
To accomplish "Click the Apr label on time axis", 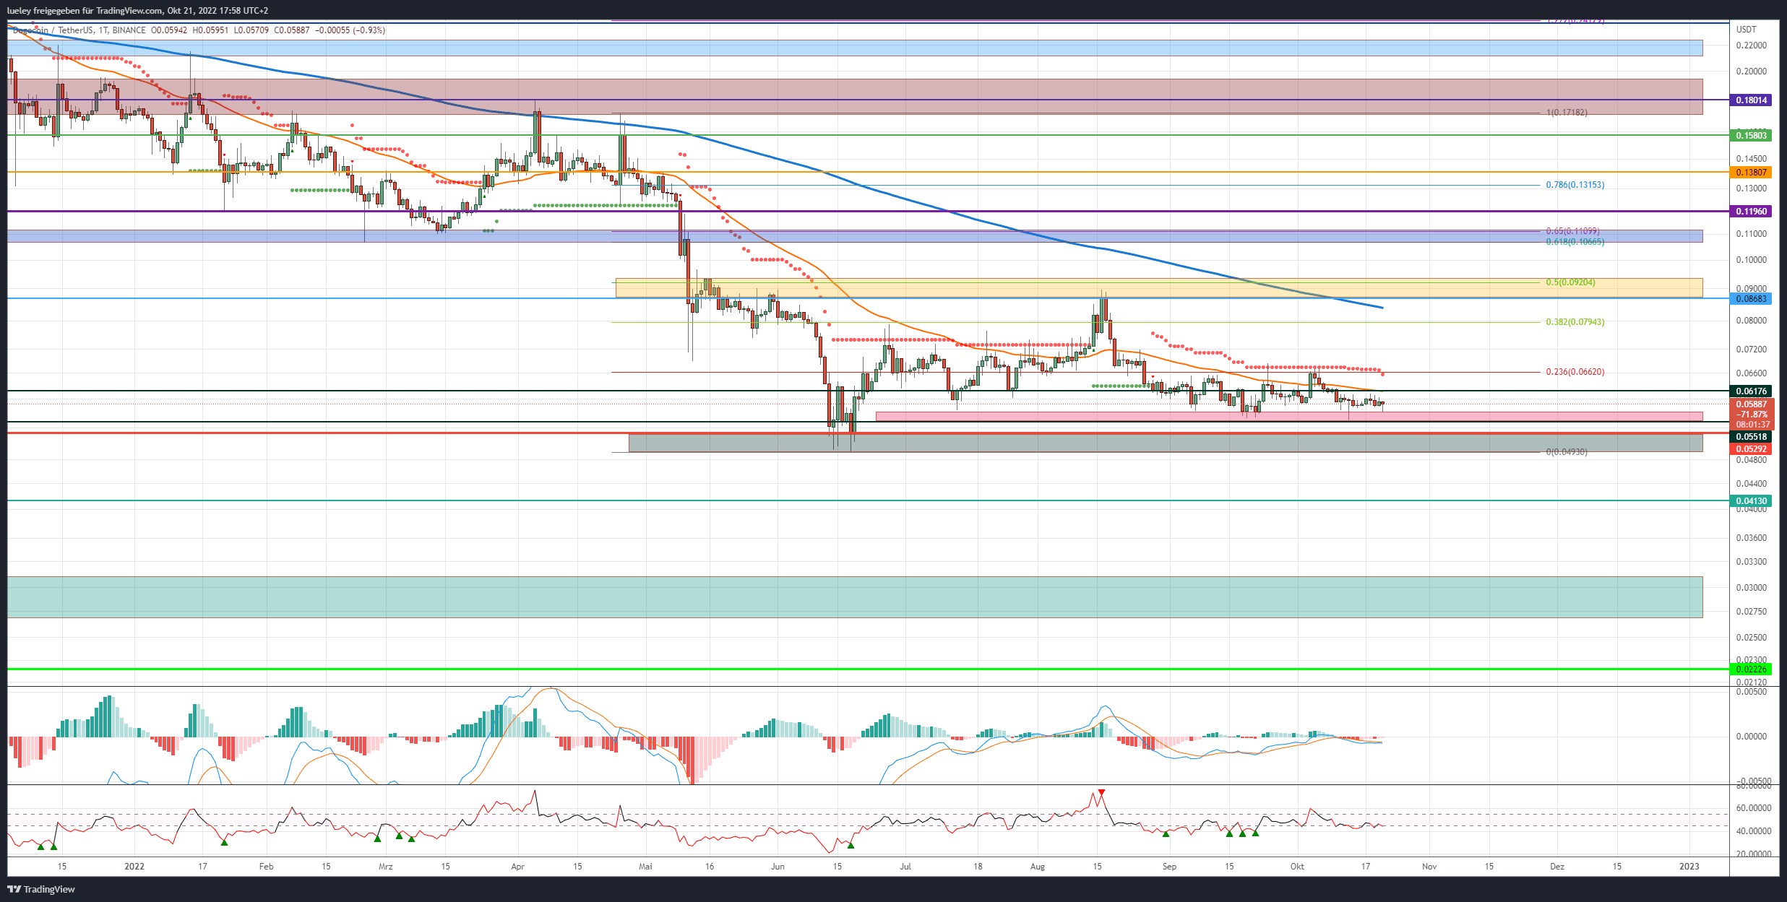I will point(517,867).
